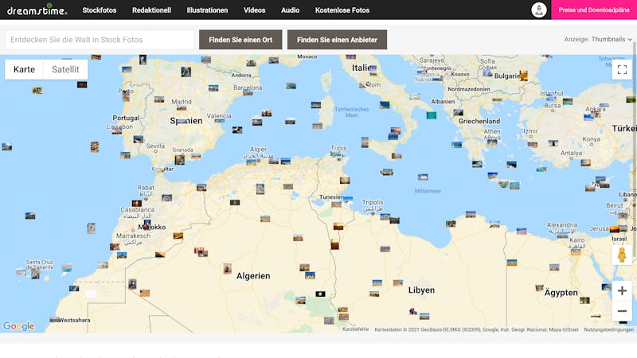Open black thumbnail in southern Algerien
637x358 pixels.
click(x=321, y=294)
